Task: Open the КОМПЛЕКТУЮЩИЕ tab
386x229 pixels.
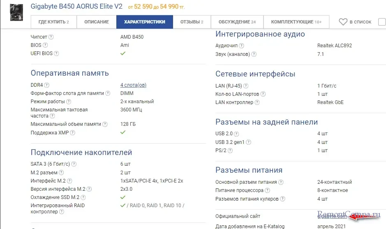Action: pyautogui.click(x=296, y=22)
